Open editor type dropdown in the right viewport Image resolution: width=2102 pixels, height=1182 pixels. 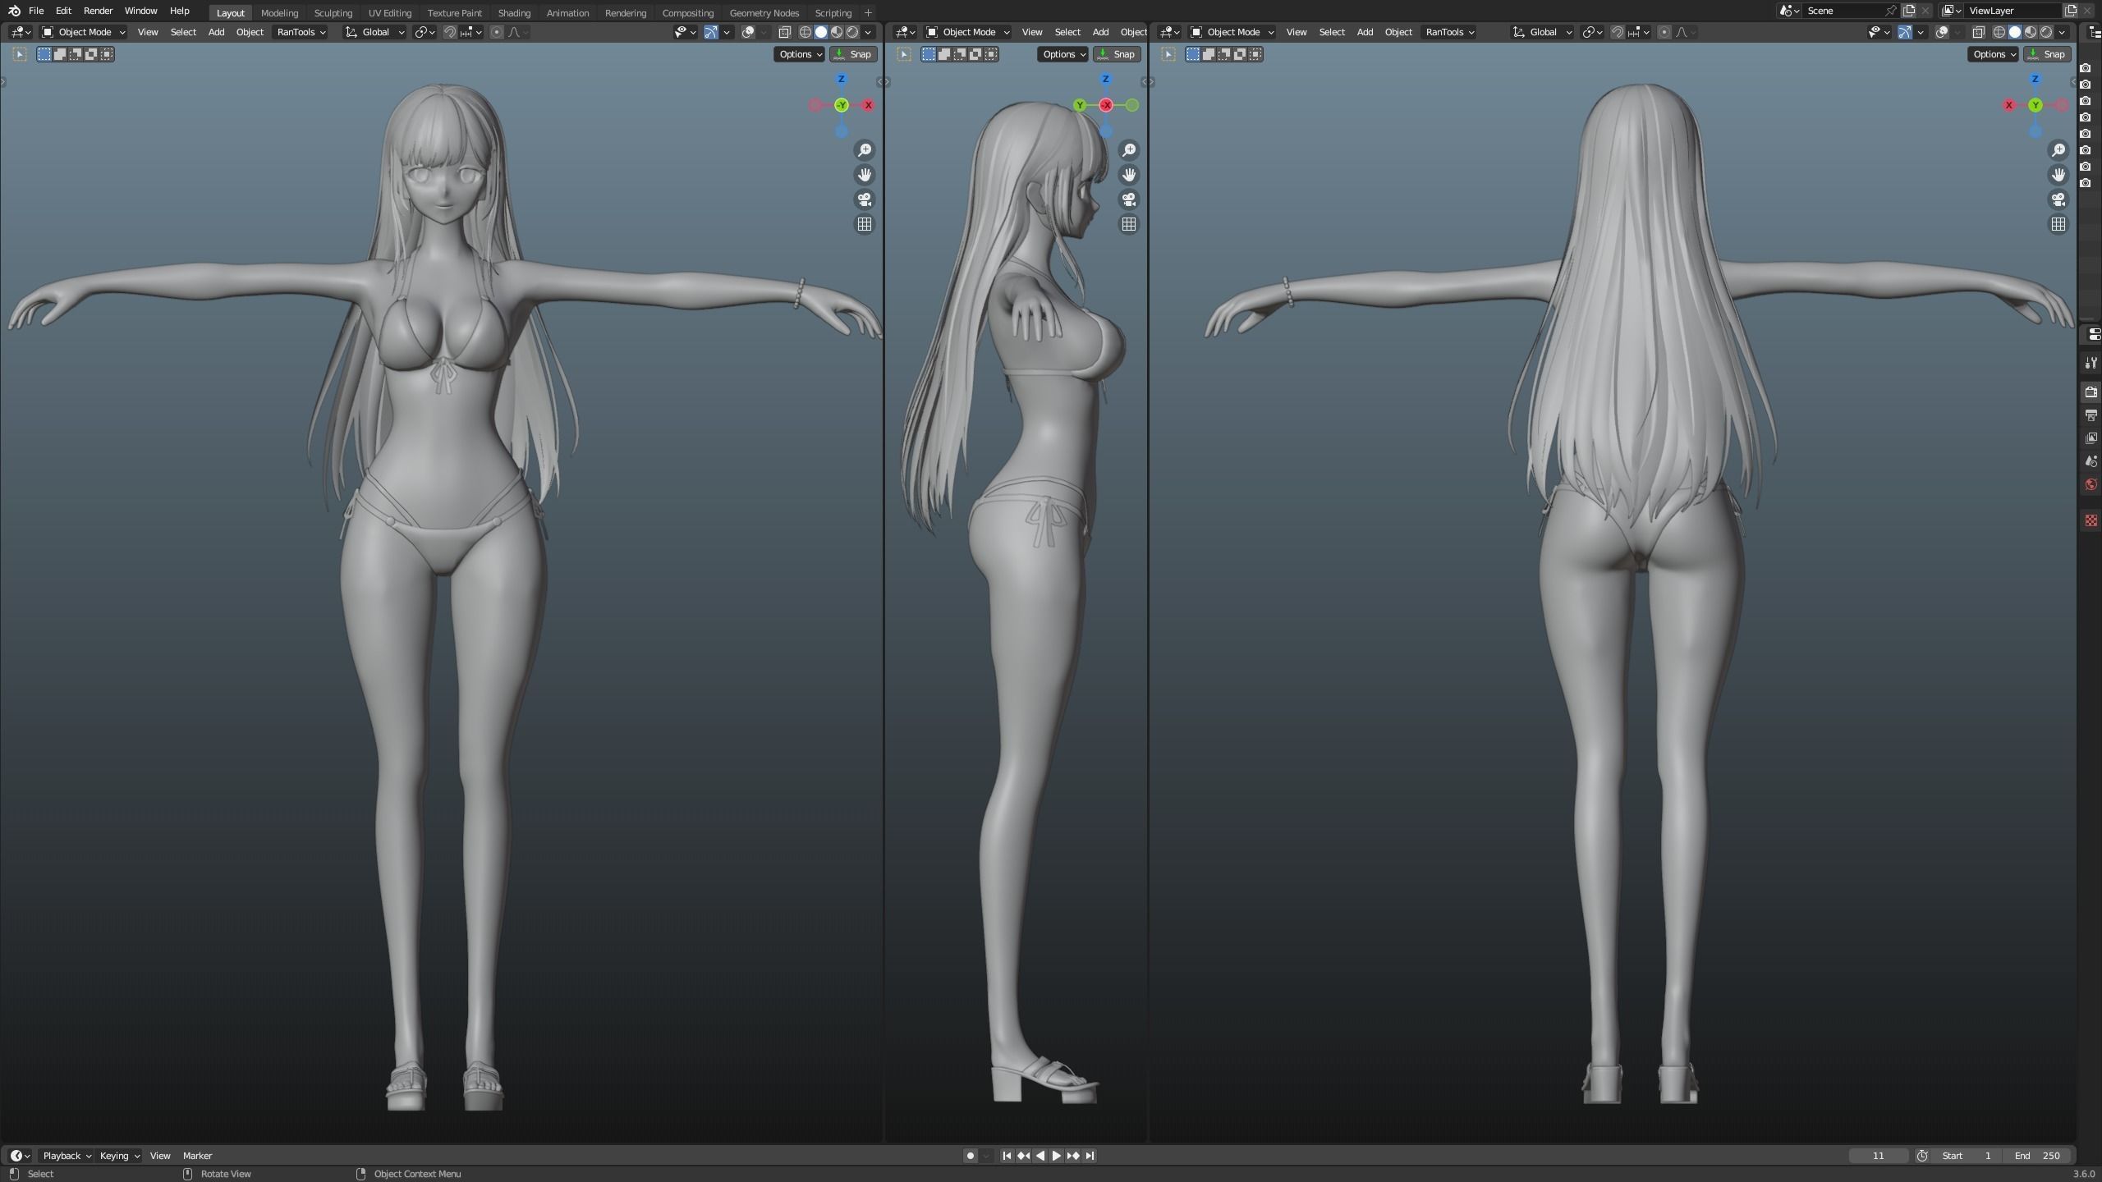coord(1169,32)
